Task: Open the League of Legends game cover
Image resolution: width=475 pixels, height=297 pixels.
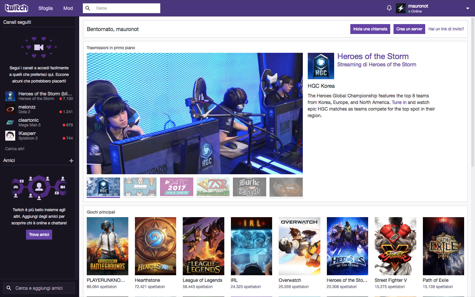Action: click(x=204, y=246)
